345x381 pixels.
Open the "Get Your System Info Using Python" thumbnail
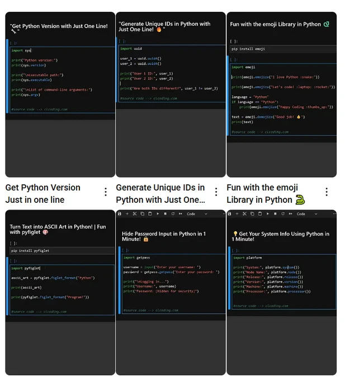click(x=281, y=292)
